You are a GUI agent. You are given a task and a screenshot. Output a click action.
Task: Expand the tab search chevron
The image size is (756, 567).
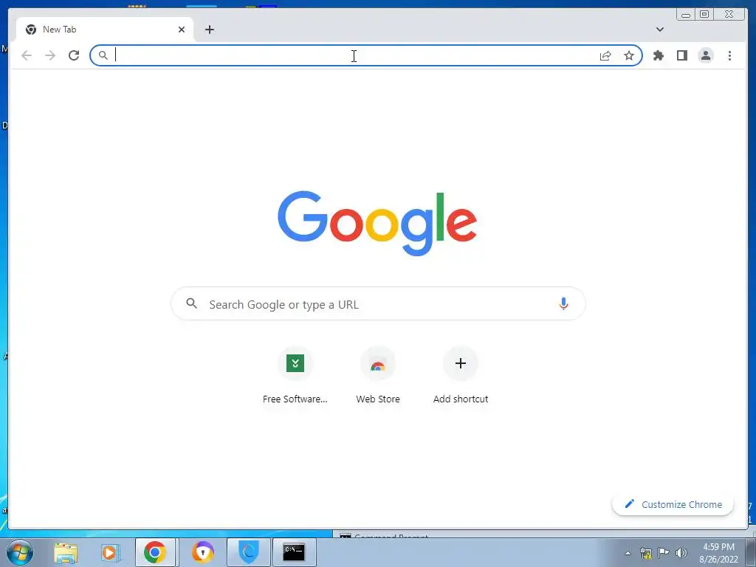660,30
